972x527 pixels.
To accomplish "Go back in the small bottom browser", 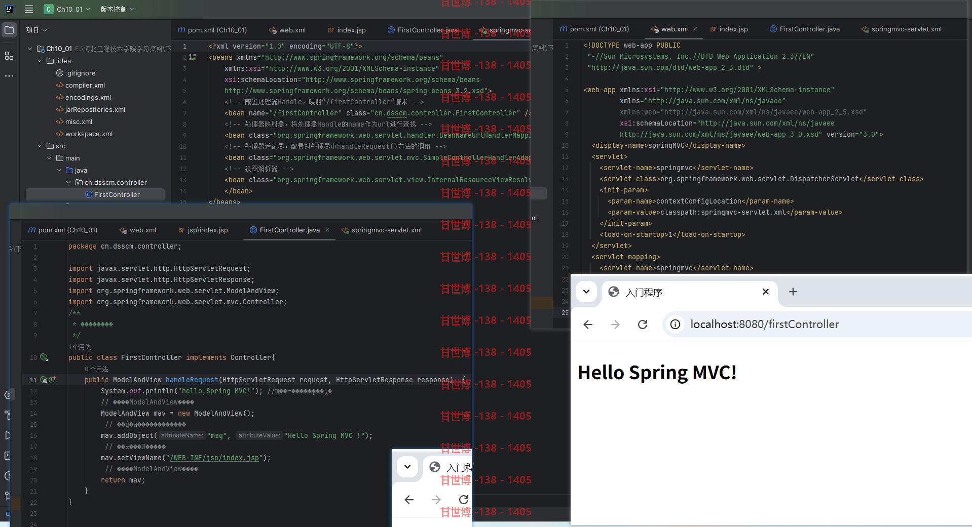I will [x=409, y=500].
